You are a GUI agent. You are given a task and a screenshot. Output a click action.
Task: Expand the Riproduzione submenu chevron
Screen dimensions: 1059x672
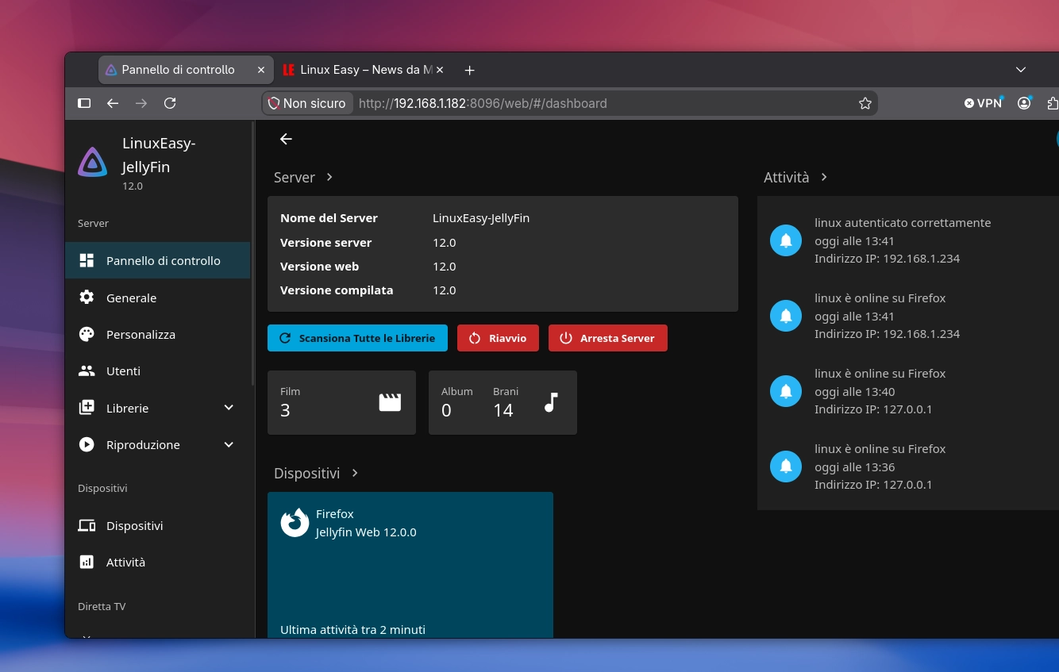click(x=229, y=444)
